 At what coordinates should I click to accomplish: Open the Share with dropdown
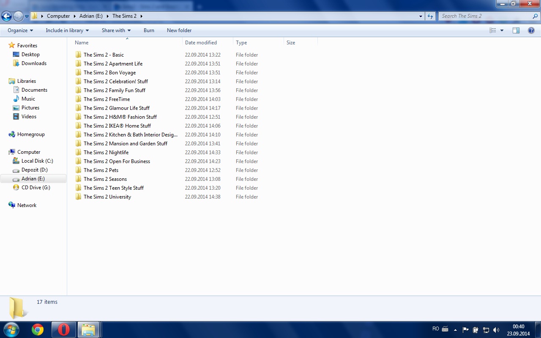[116, 30]
